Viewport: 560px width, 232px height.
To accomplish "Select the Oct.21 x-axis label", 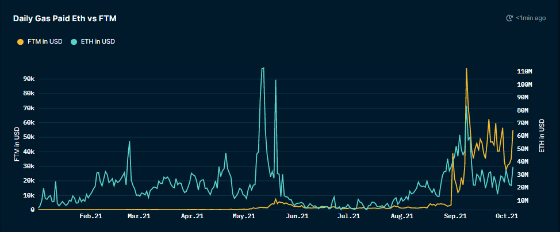I will (507, 216).
